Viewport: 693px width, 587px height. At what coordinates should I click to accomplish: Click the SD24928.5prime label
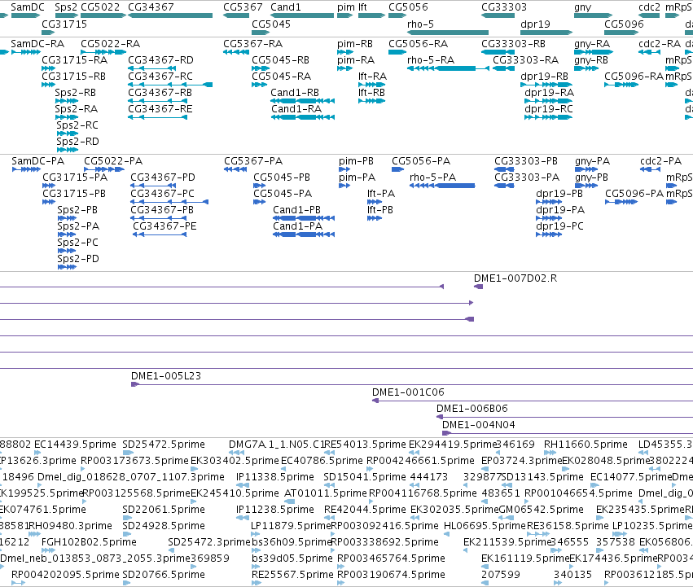(x=164, y=526)
